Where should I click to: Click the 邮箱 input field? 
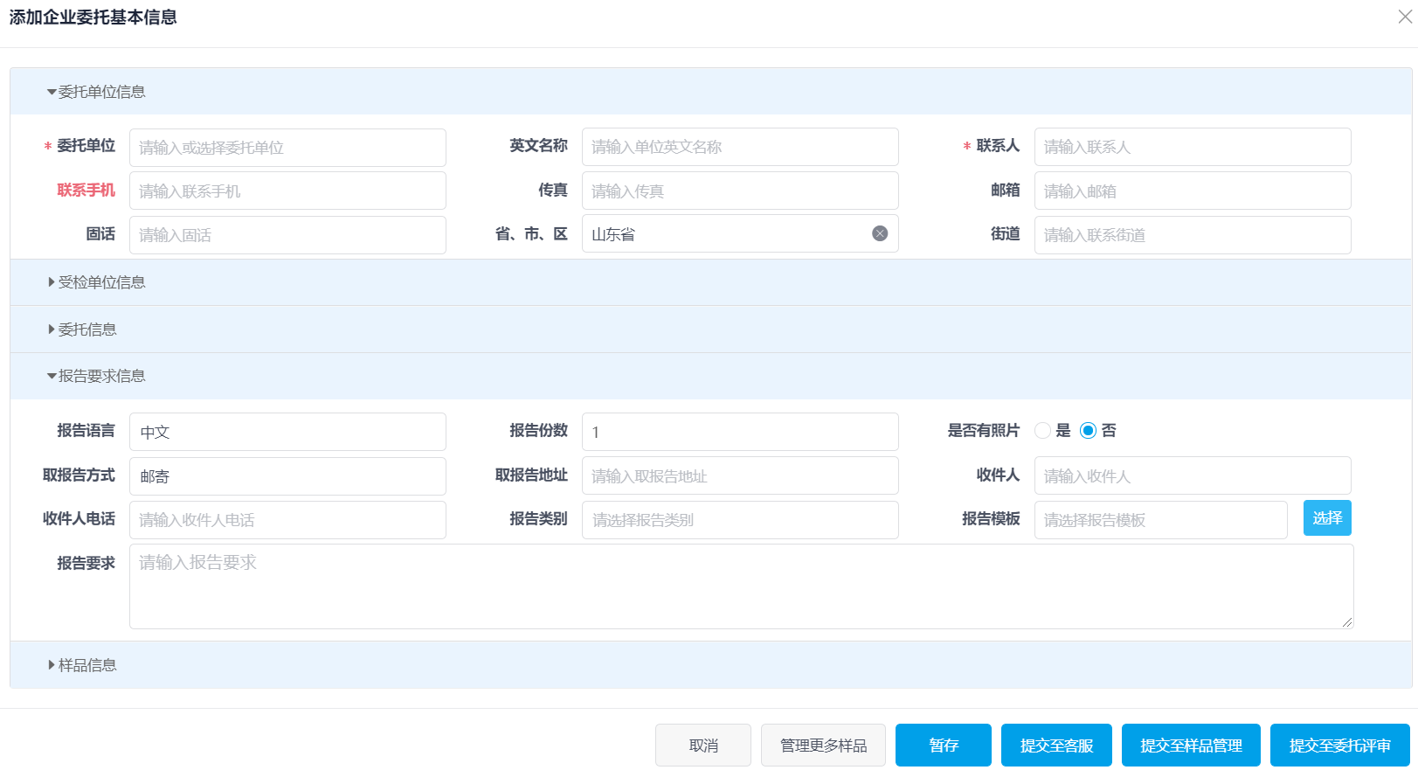[x=1193, y=191]
